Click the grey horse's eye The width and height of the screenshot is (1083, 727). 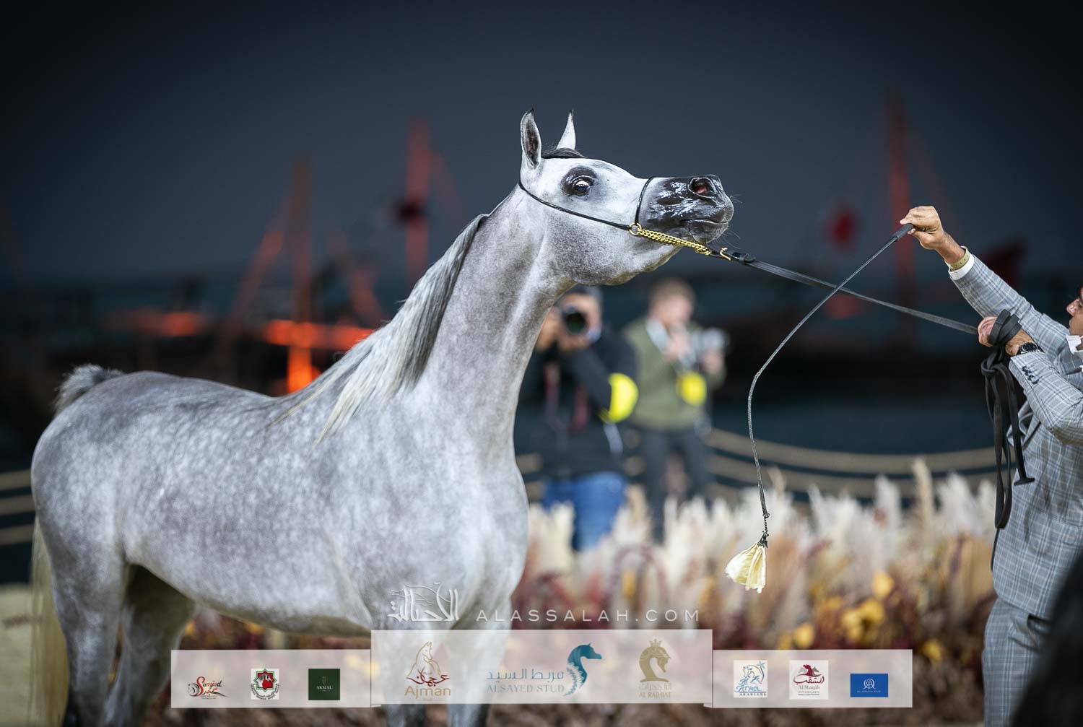coord(580,186)
